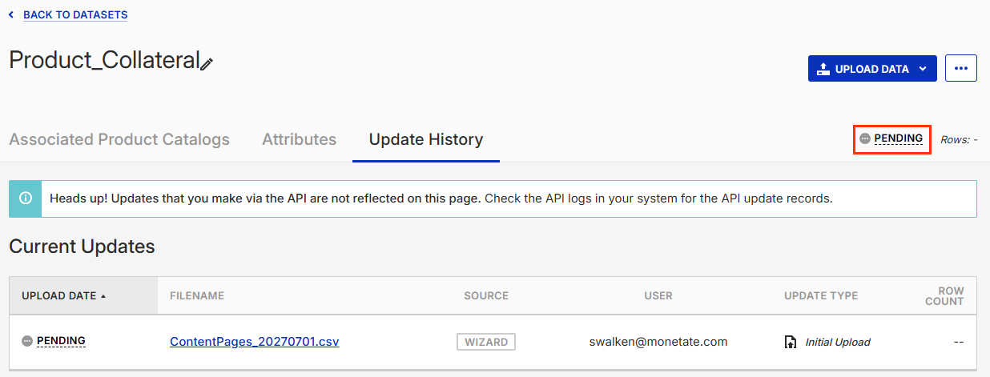This screenshot has width=990, height=377.
Task: Click the back chevron beside Back to Datasets
Action: coord(11,14)
